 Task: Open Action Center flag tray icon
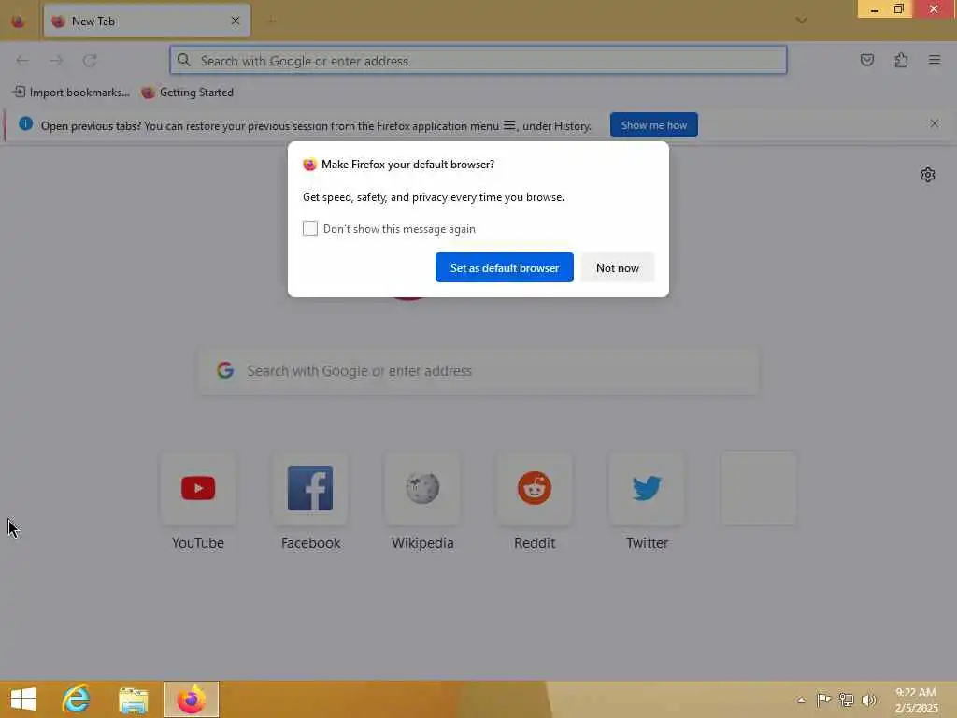[823, 699]
